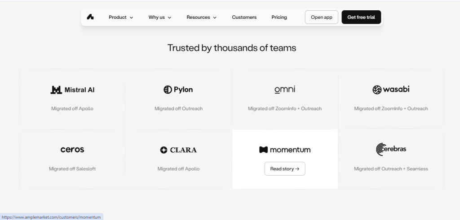
Task: Click the Amplemarket logo in navbar
Action: point(90,17)
